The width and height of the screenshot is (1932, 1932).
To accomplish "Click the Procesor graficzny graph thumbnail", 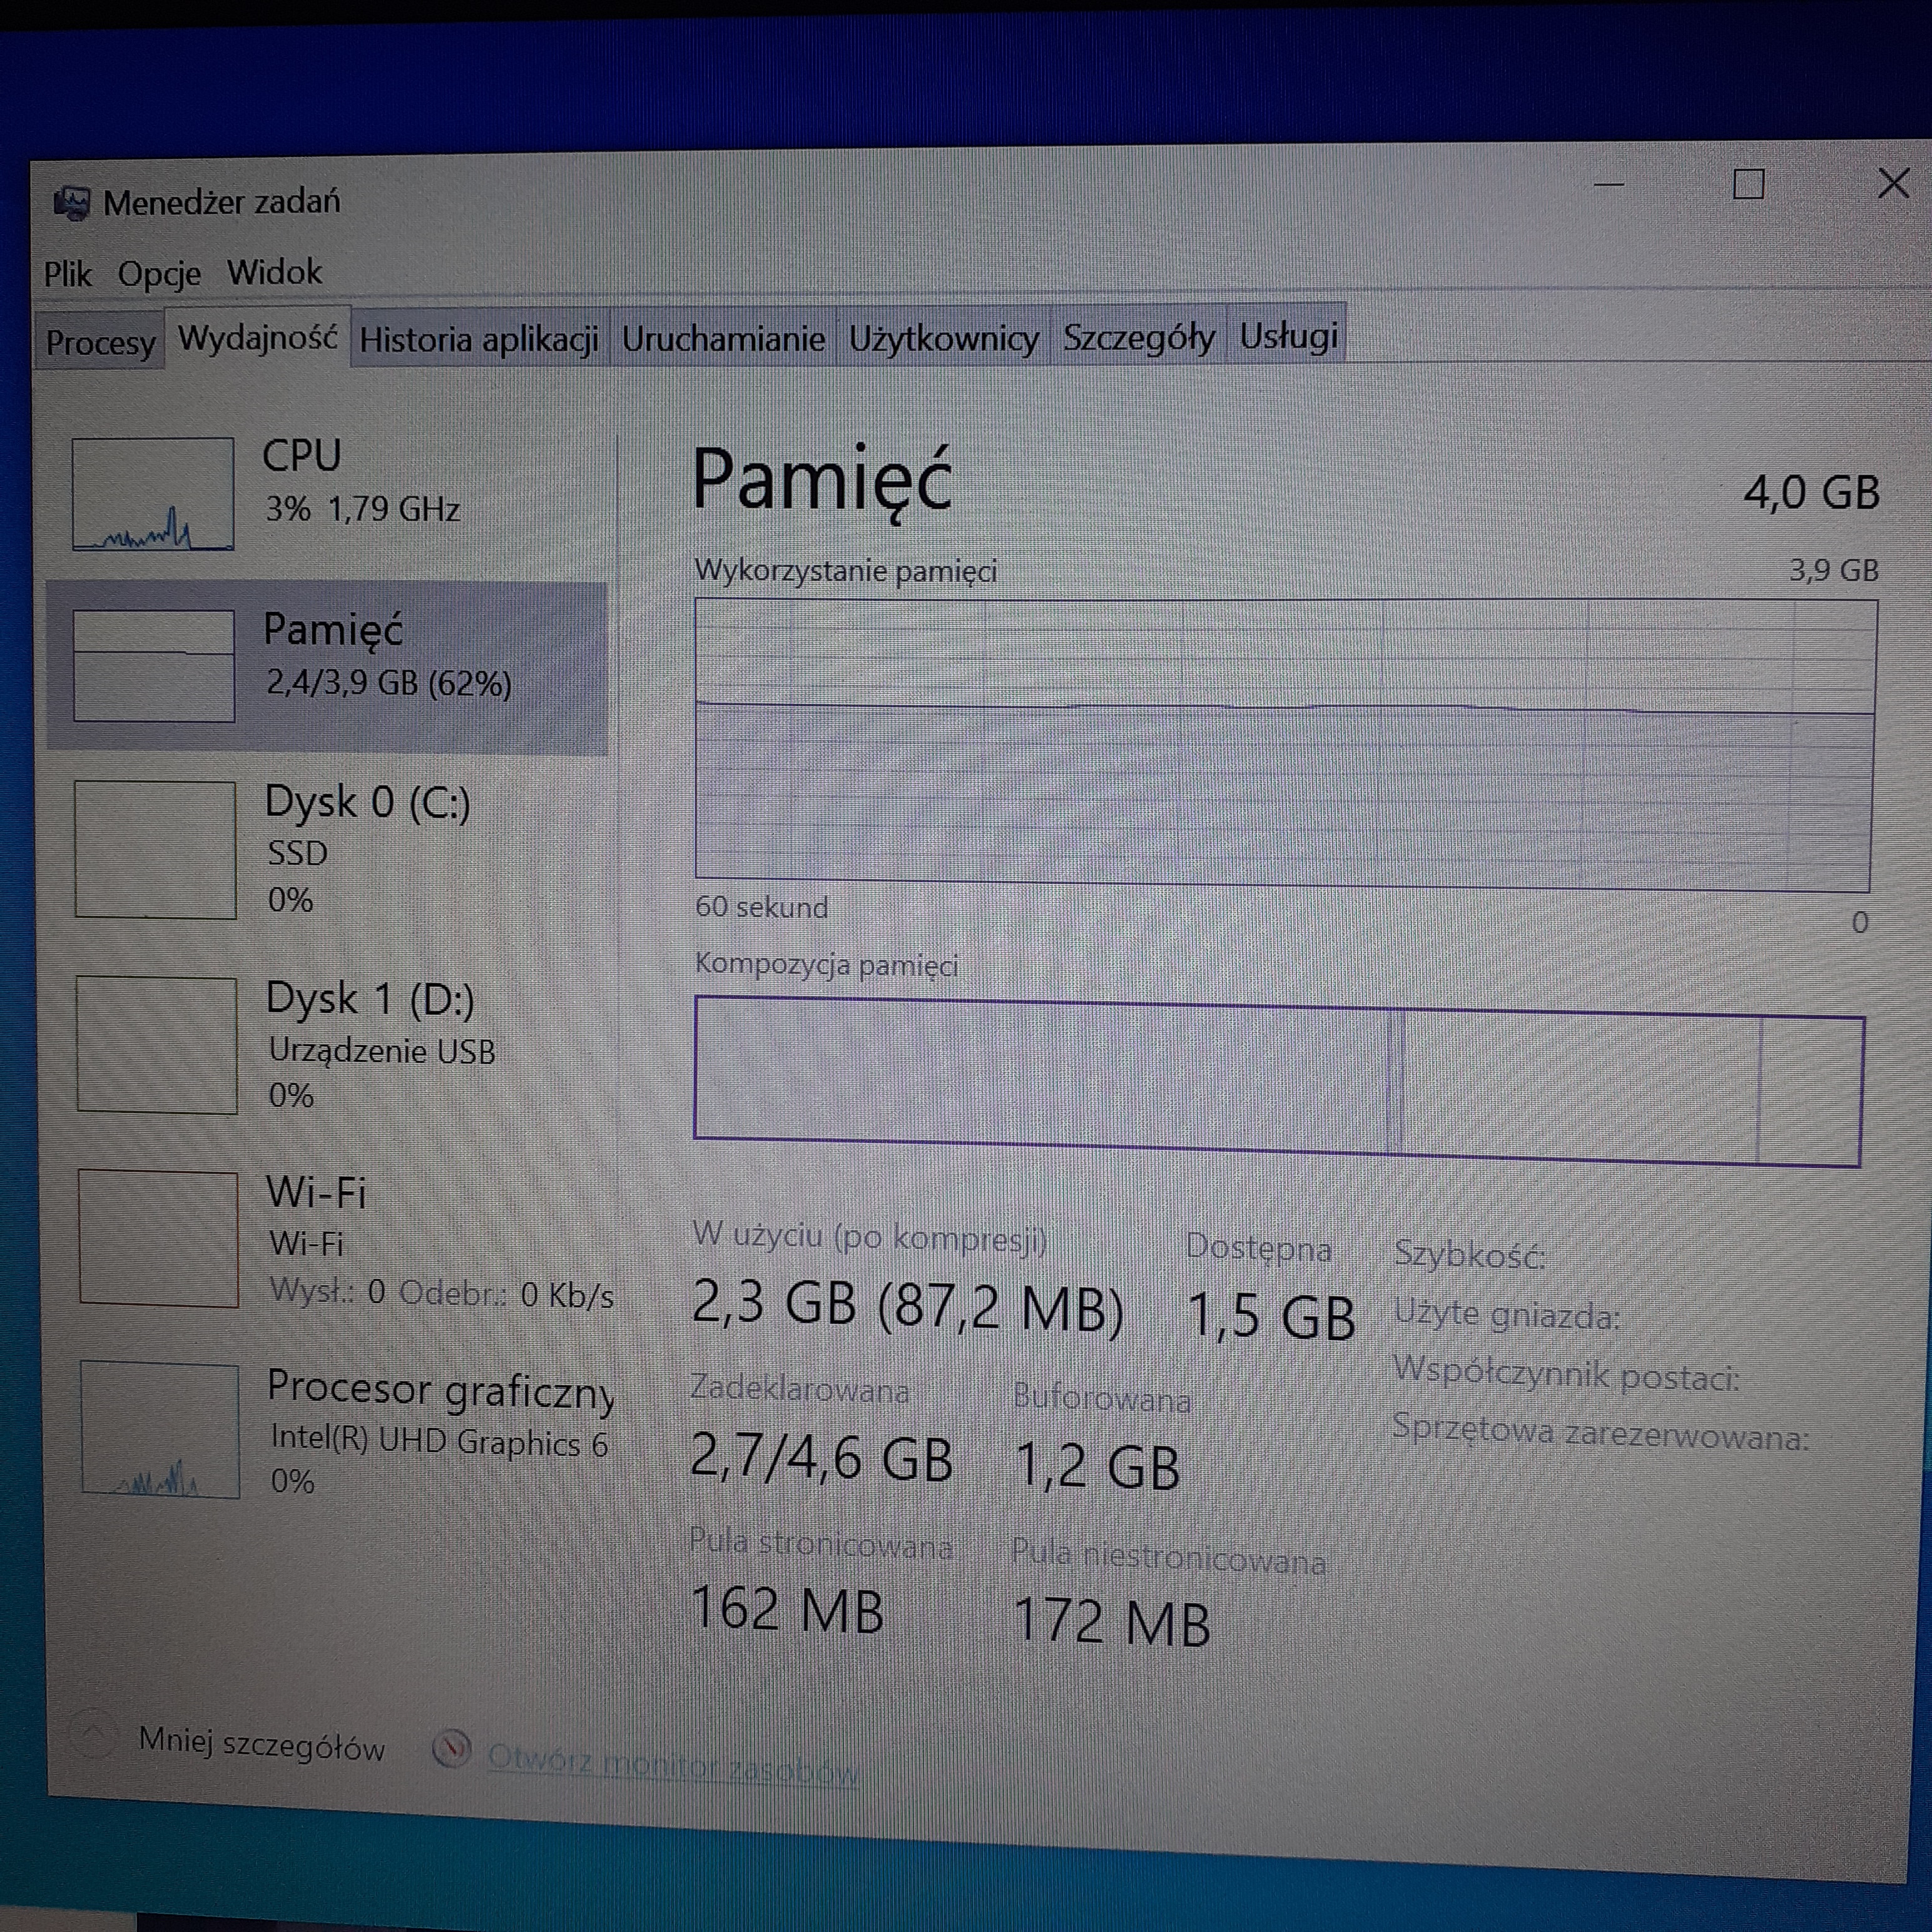I will point(160,1430).
